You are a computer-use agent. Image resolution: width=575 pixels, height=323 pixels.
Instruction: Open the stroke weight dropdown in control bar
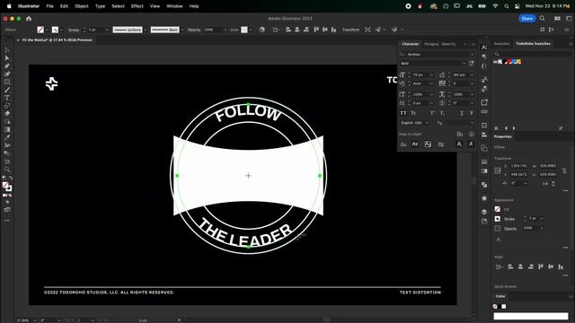[107, 30]
